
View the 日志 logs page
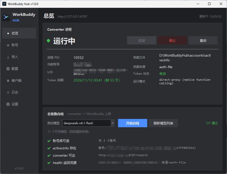[19, 92]
